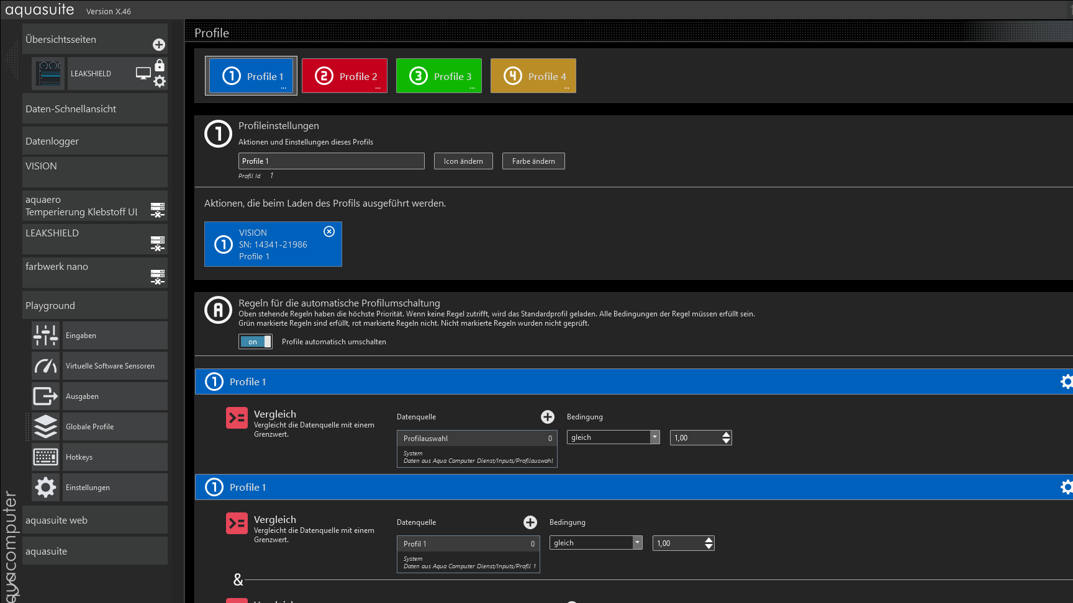The height and width of the screenshot is (603, 1073).
Task: Click the farbwerk nano device status icon
Action: (158, 277)
